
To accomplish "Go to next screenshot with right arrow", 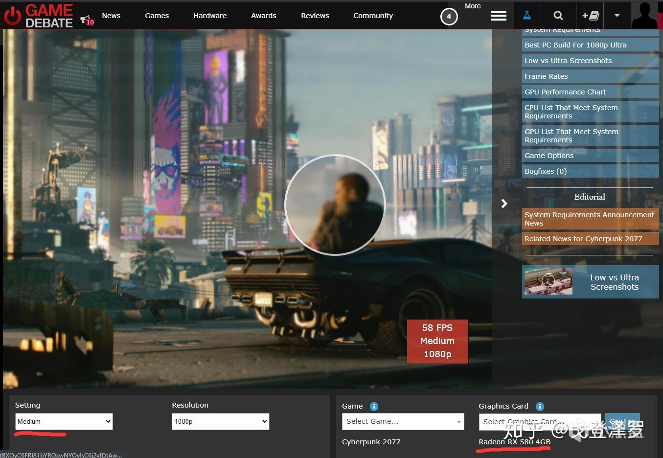I will click(x=504, y=204).
